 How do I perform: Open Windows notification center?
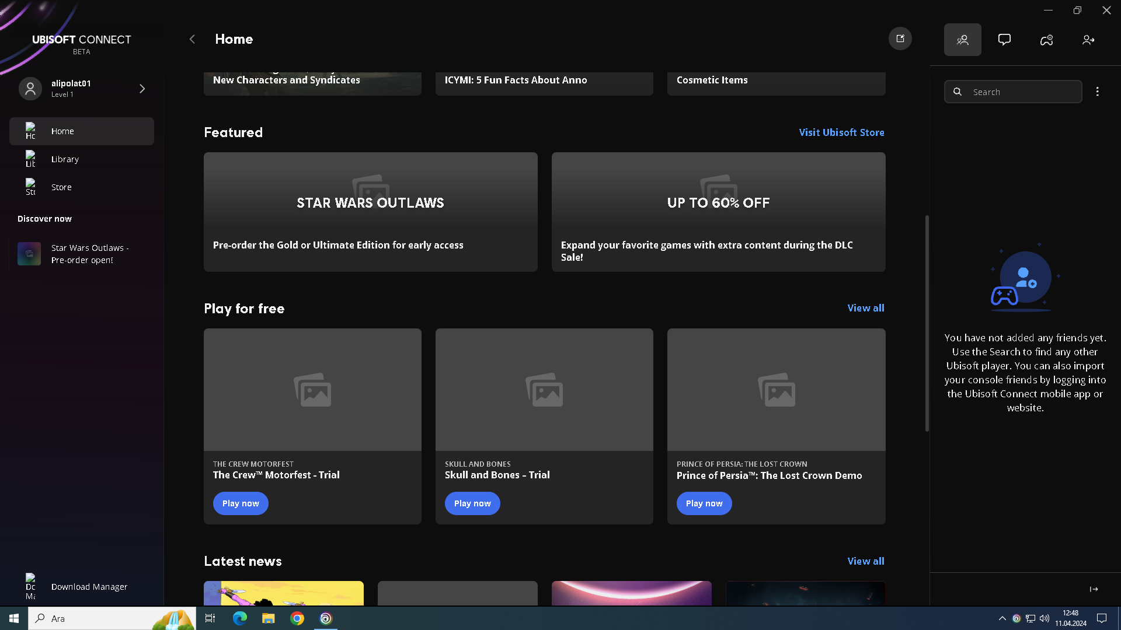1102,618
